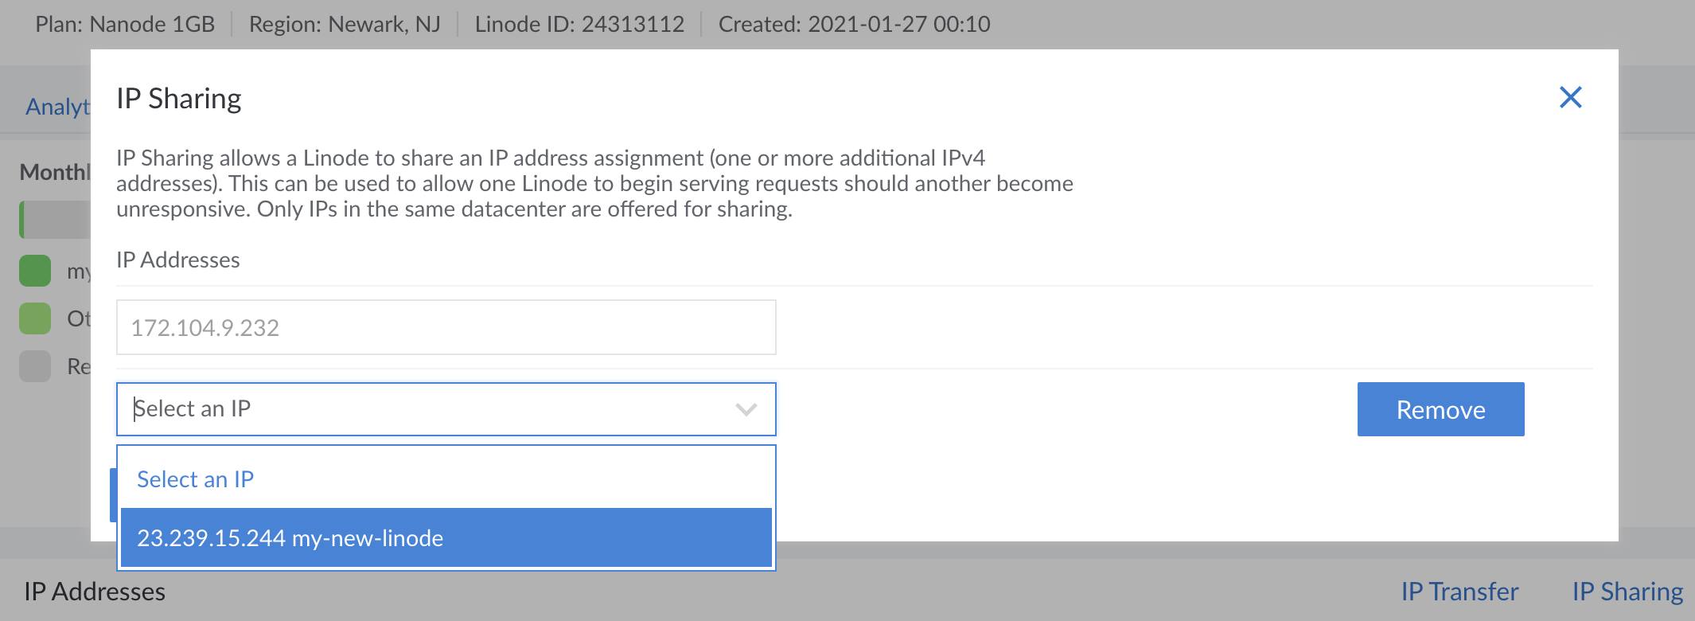
Task: Click the dark green legend swatch
Action: click(35, 271)
